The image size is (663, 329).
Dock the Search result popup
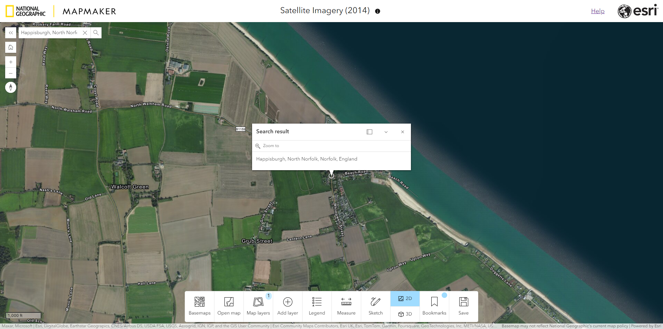[x=369, y=132]
